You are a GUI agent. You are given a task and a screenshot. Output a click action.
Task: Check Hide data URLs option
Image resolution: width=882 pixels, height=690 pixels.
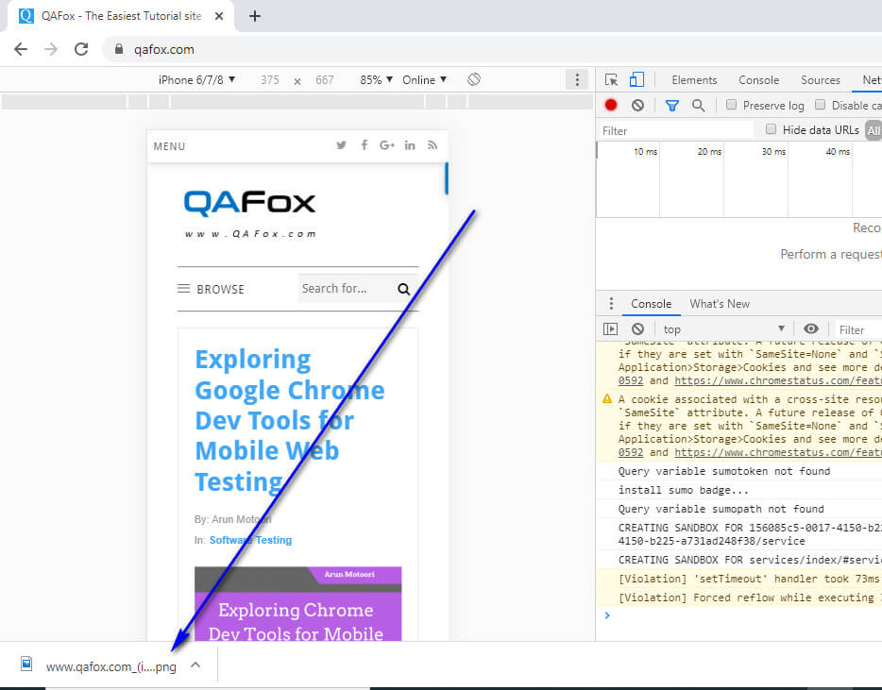click(772, 129)
